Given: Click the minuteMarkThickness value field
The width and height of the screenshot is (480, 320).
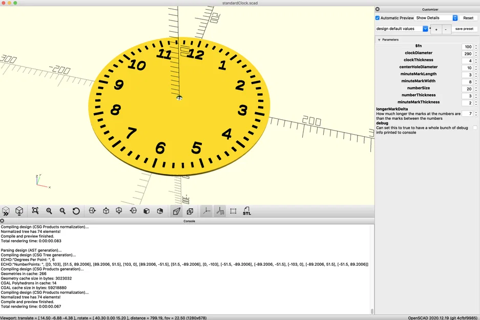Looking at the screenshot, I should (467, 103).
